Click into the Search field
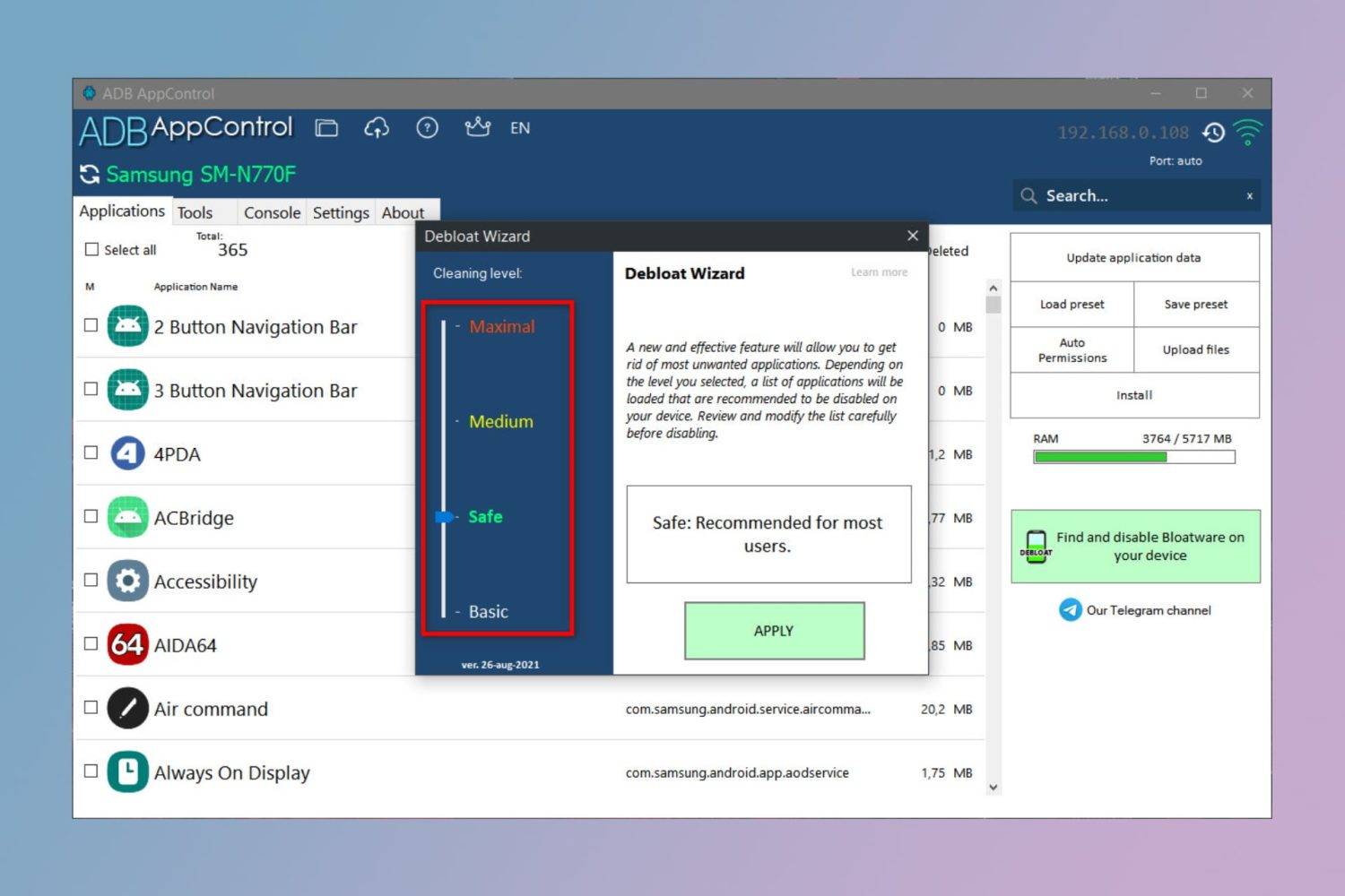This screenshot has height=896, width=1345. 1137,195
